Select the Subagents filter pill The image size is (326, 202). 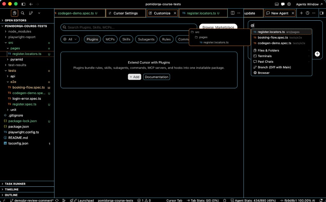pos(146,39)
